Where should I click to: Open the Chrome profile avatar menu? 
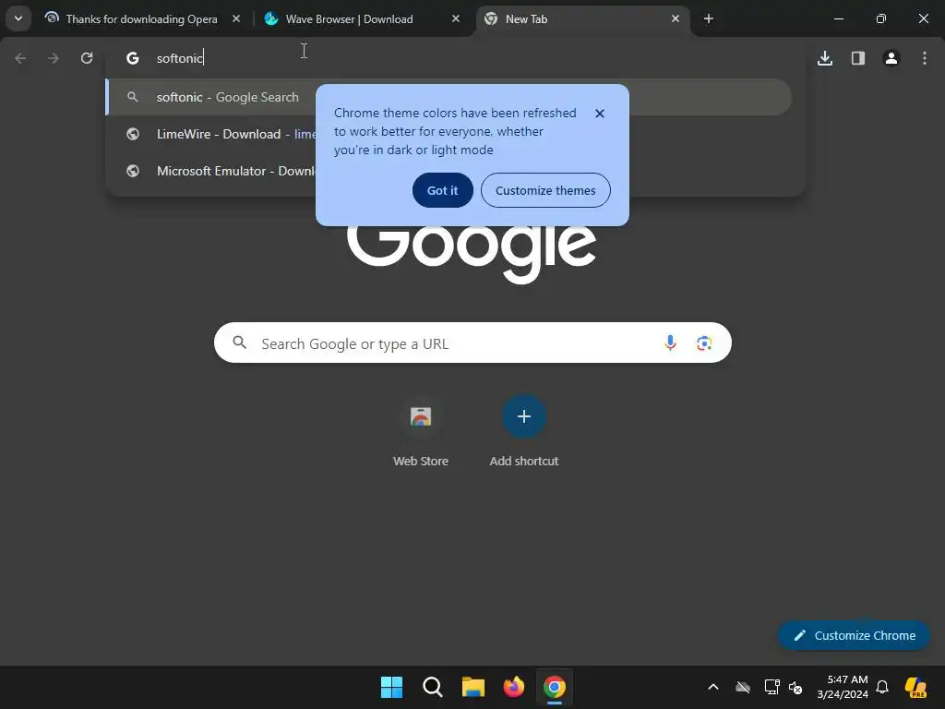click(x=891, y=58)
